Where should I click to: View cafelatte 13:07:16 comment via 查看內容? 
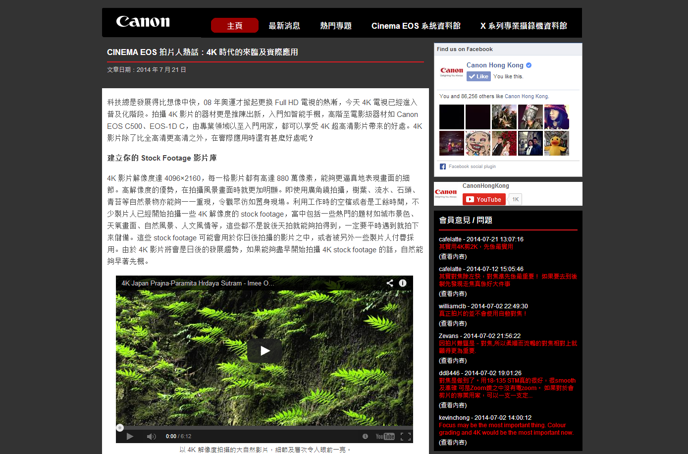point(453,257)
